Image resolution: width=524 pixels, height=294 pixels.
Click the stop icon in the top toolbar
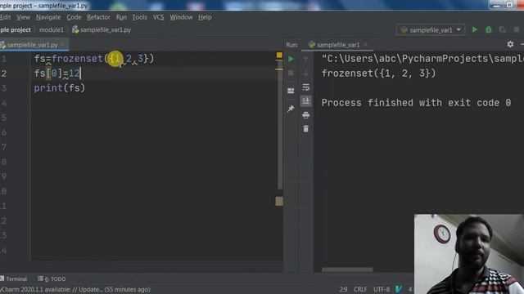coord(517,29)
